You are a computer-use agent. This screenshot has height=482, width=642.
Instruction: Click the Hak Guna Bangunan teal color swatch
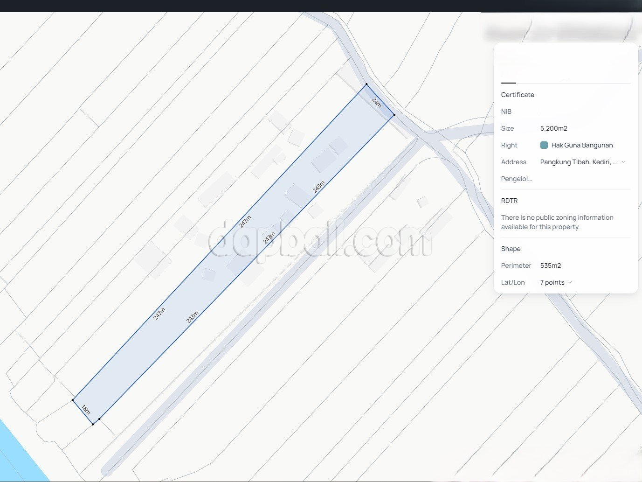pyautogui.click(x=544, y=145)
